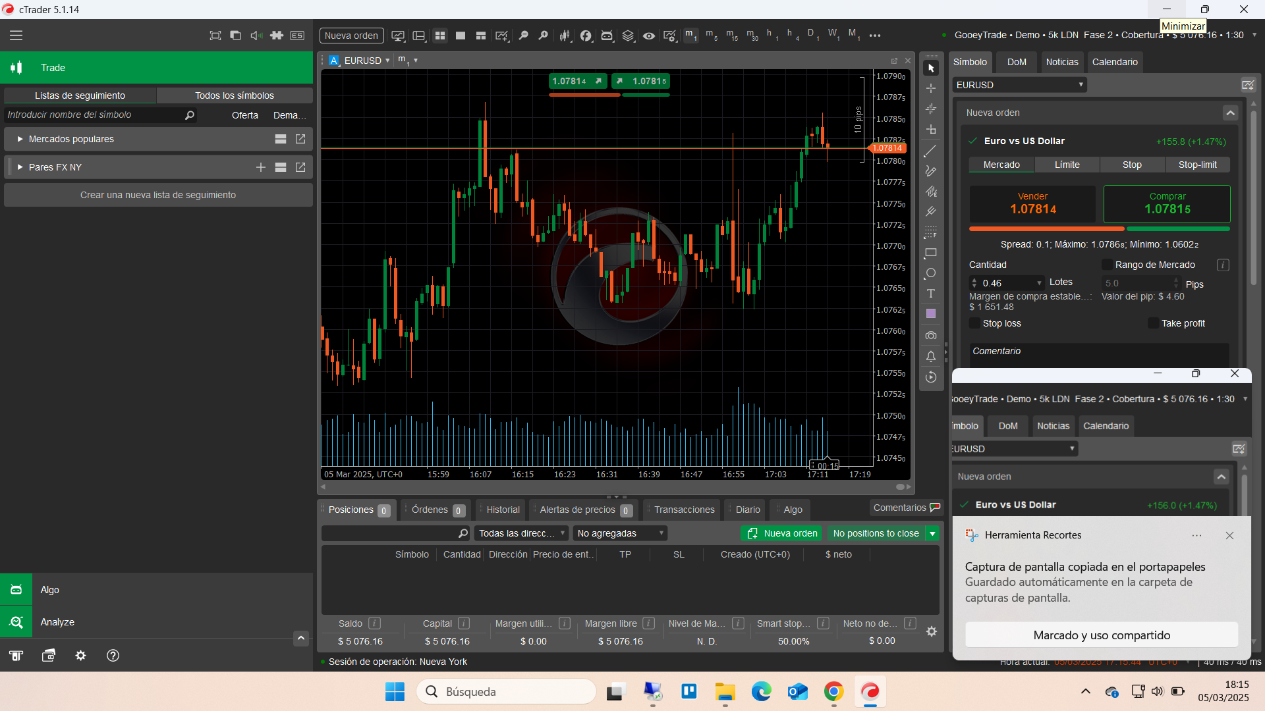Open price alert bell tool

(x=931, y=356)
